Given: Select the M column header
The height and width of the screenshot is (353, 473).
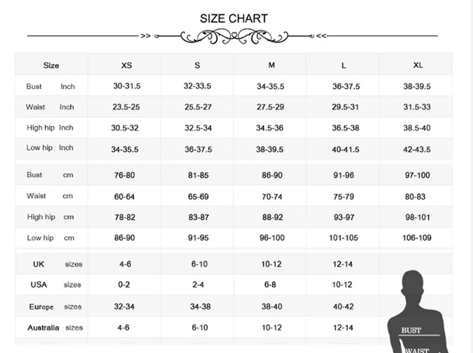Looking at the screenshot, I should coord(271,65).
